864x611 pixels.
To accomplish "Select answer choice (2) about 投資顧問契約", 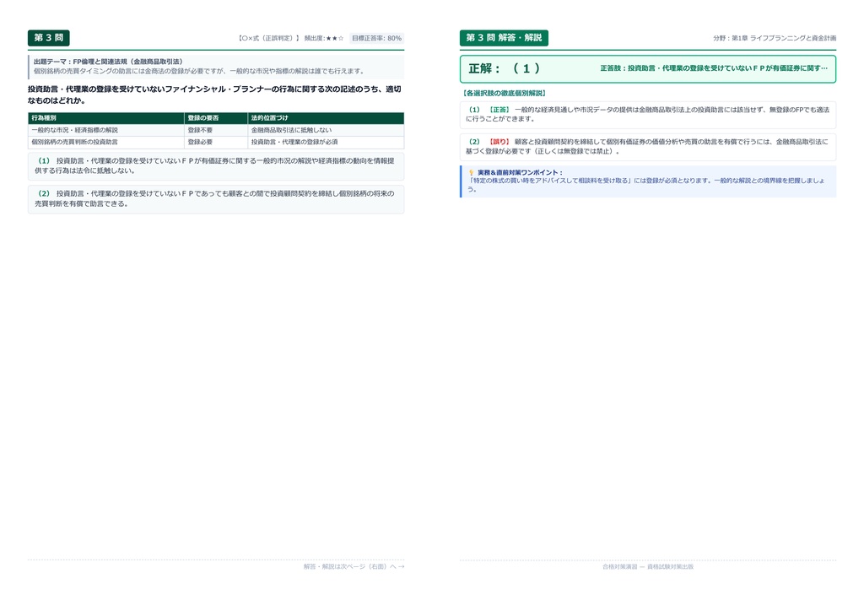I will (x=216, y=199).
